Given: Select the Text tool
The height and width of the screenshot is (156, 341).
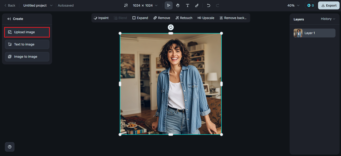Looking at the screenshot, I should (188, 5).
